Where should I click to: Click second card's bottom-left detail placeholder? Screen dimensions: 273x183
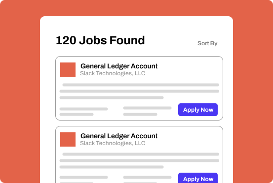[83, 180]
